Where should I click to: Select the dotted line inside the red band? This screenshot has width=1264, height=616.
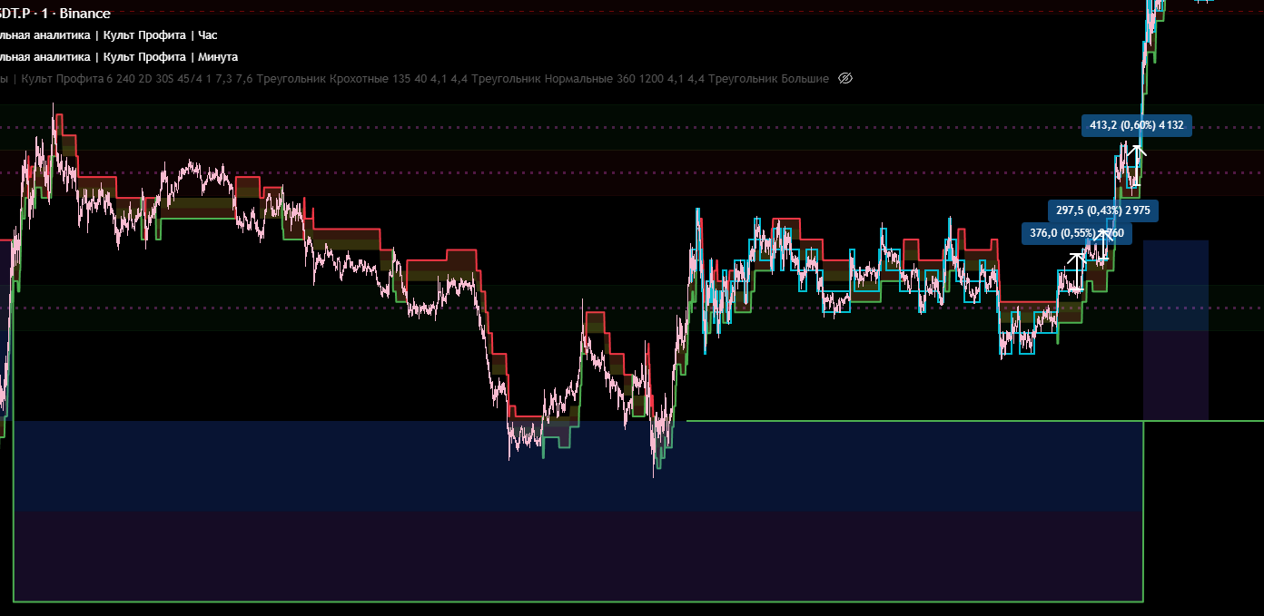pos(545,172)
